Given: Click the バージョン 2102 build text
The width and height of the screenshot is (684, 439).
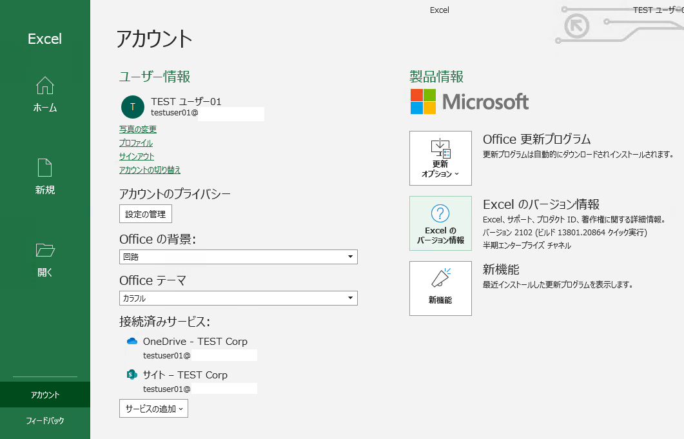Looking at the screenshot, I should pos(565,233).
